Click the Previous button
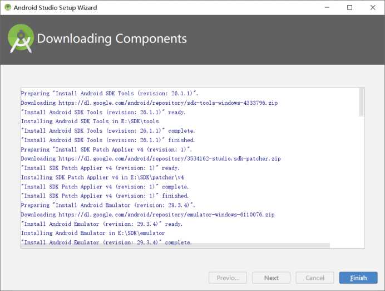 (x=228, y=278)
